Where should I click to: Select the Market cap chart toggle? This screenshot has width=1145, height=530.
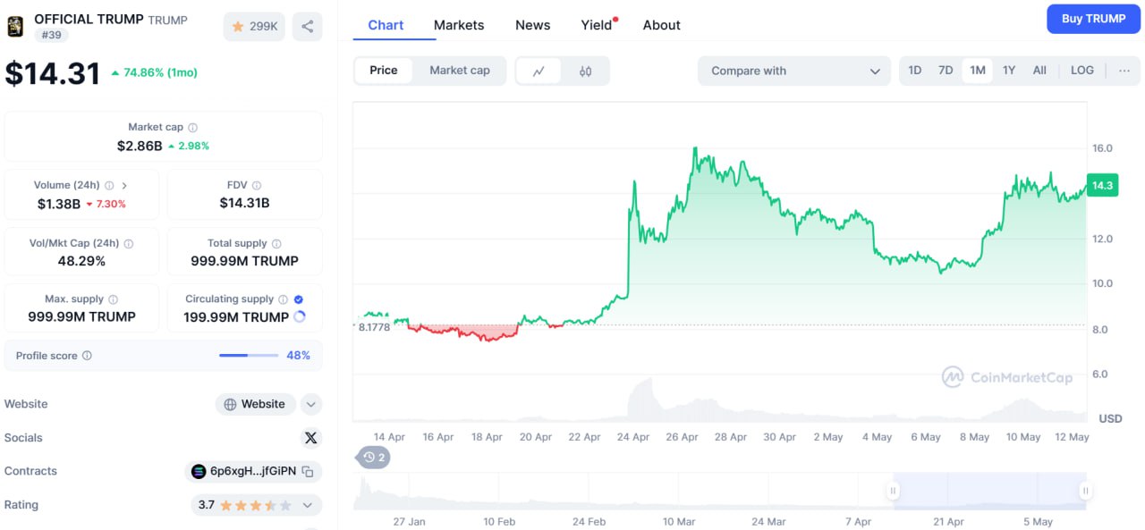460,71
